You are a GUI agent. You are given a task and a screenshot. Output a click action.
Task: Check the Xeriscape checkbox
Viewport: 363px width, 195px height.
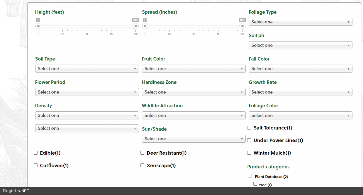coord(143,165)
